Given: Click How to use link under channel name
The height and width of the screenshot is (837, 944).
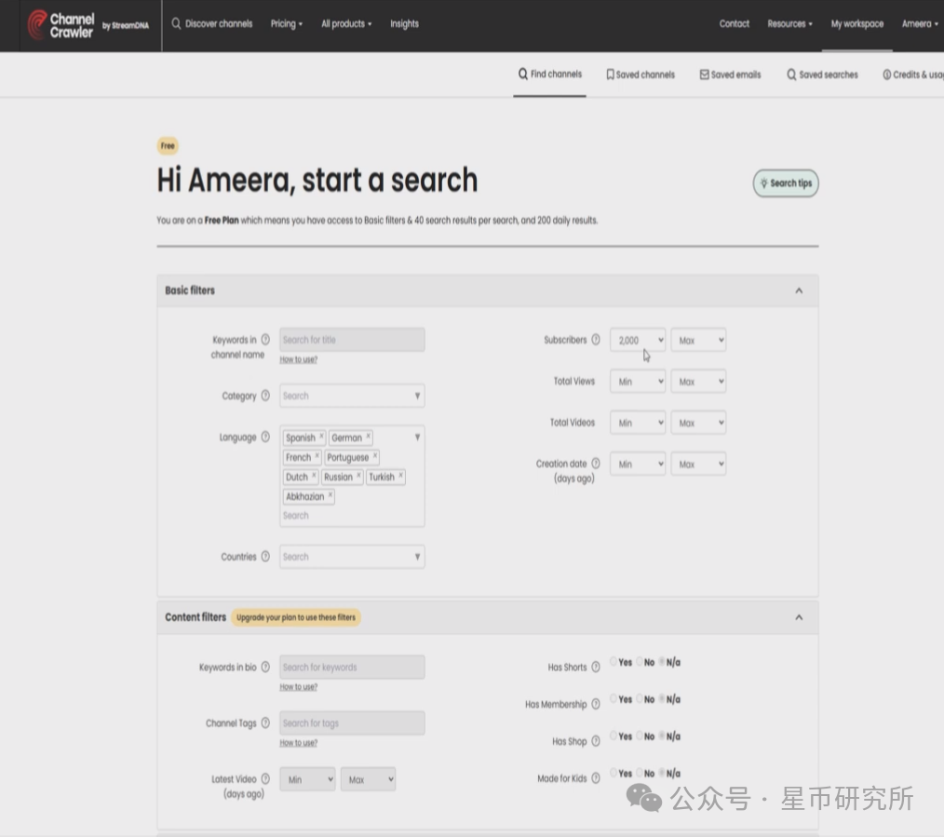Looking at the screenshot, I should pyautogui.click(x=298, y=359).
